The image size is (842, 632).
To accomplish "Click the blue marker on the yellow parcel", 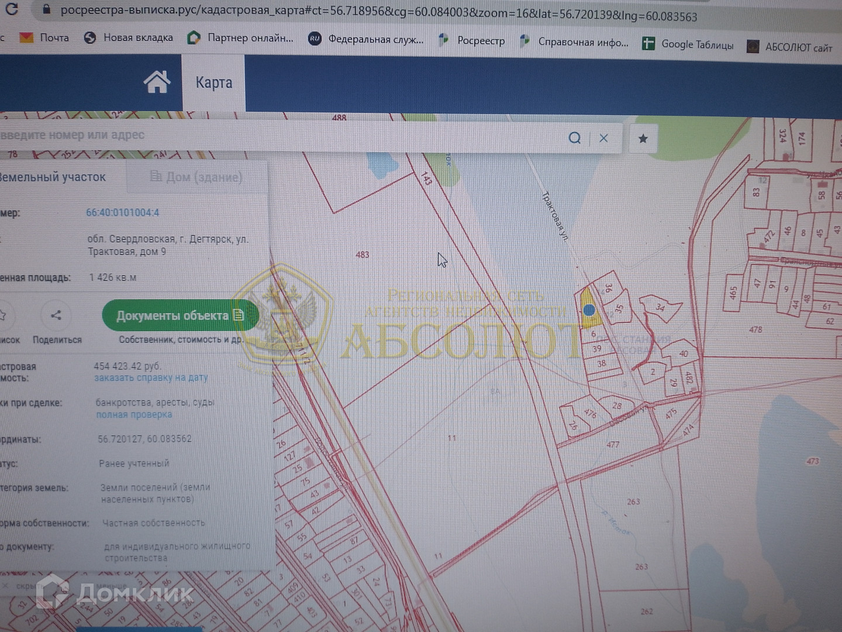I will (589, 310).
